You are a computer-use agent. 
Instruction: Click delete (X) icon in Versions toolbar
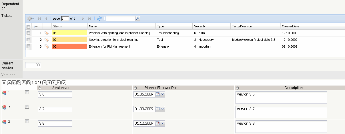tap(4, 83)
